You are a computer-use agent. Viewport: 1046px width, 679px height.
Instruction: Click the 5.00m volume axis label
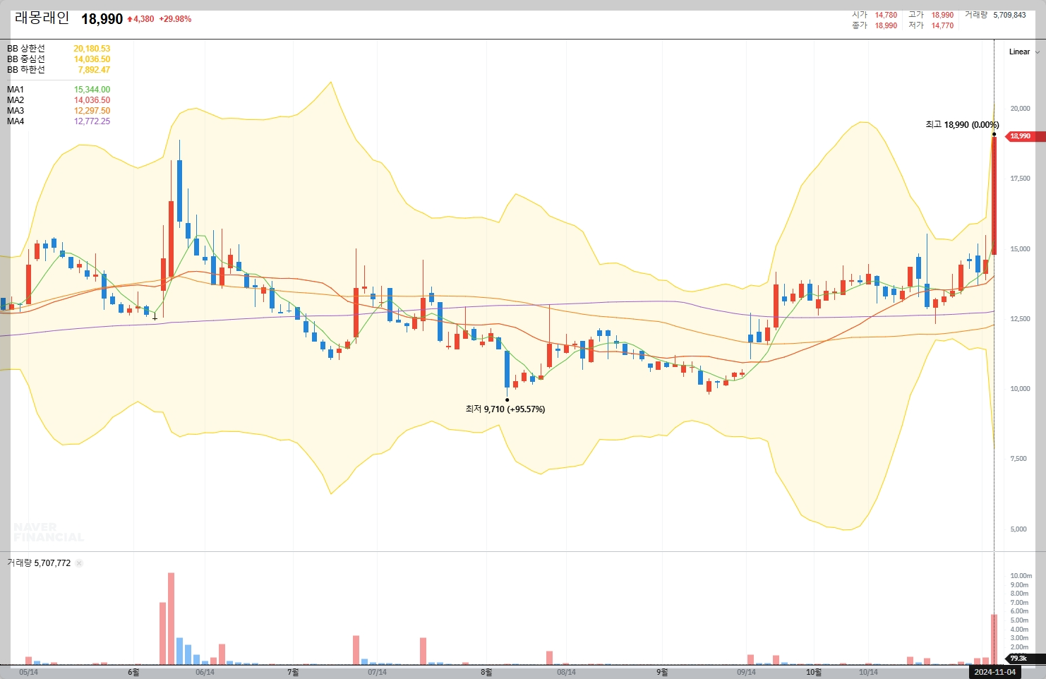(1019, 620)
